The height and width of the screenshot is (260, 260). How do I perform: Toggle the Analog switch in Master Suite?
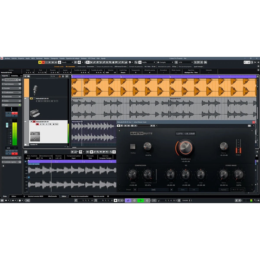133,147
